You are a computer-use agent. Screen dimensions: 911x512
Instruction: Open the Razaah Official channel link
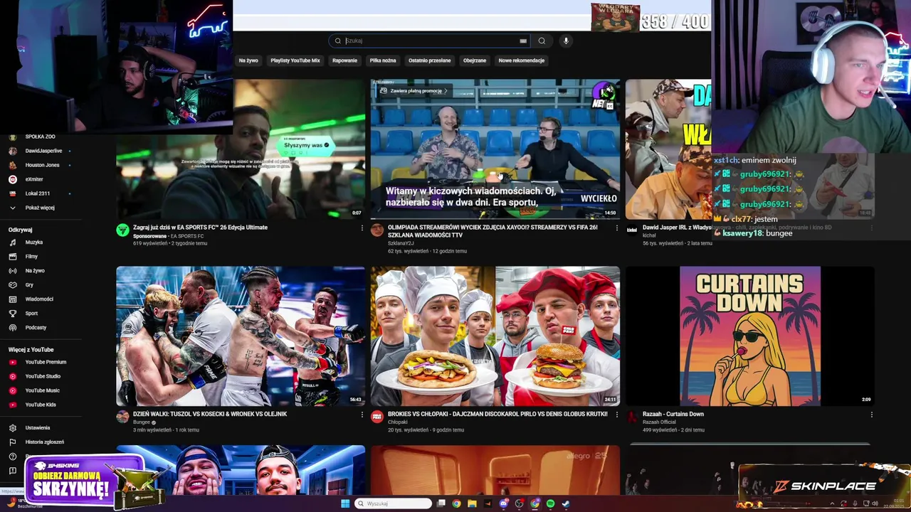[x=659, y=422]
